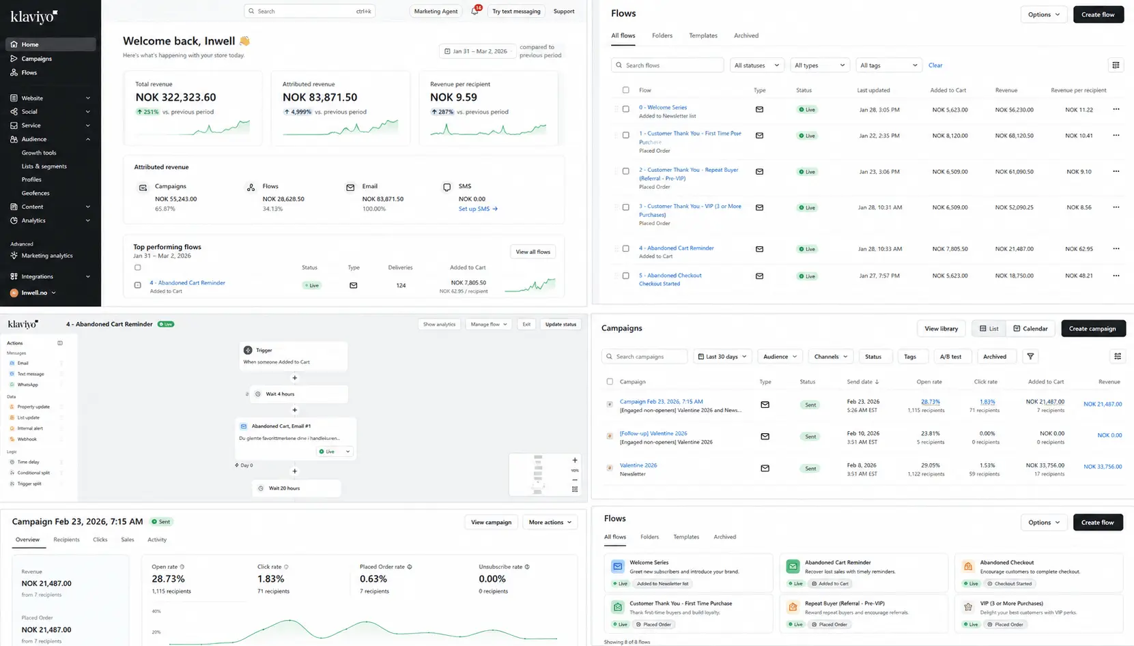1134x646 pixels.
Task: Open the three-dot menu for Welcome Series flow
Action: tap(1116, 109)
